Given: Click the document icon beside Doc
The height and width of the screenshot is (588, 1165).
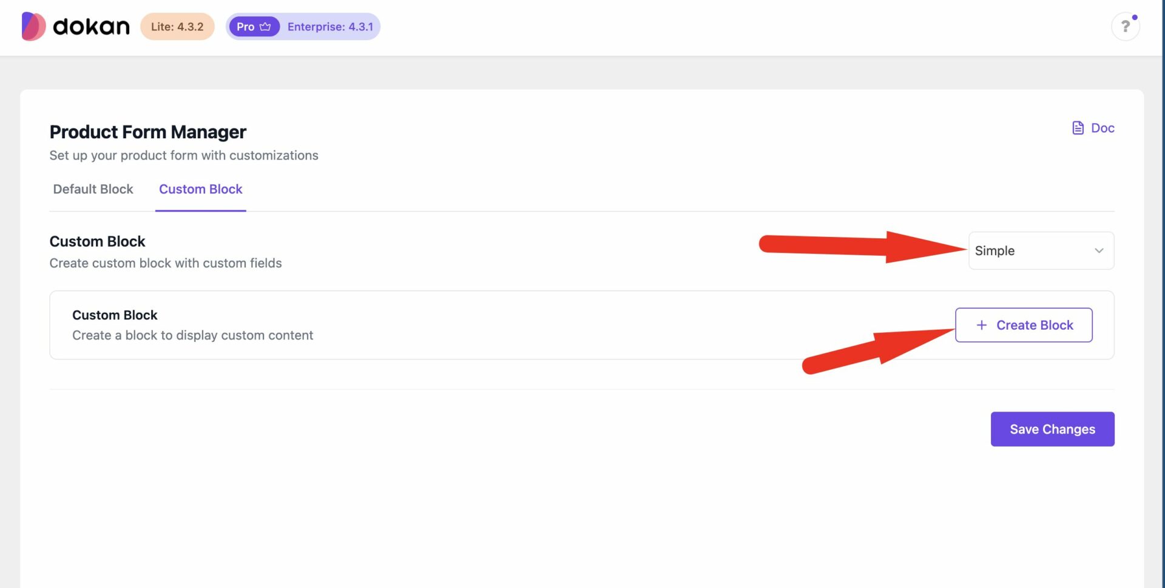Looking at the screenshot, I should click(1078, 128).
